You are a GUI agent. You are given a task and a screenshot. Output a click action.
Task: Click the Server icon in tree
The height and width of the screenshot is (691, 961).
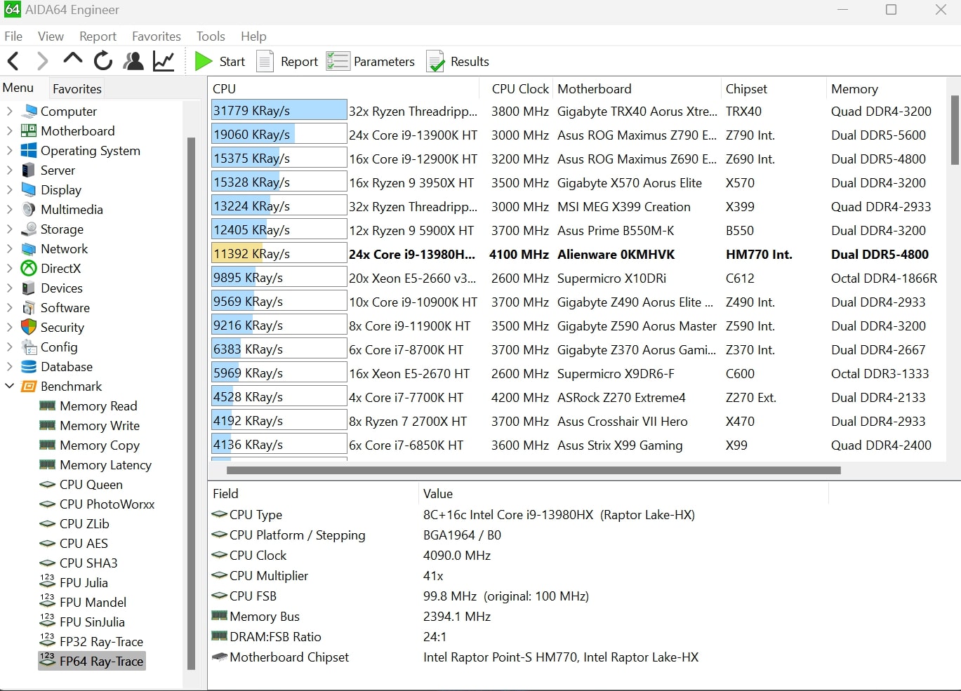click(x=29, y=170)
